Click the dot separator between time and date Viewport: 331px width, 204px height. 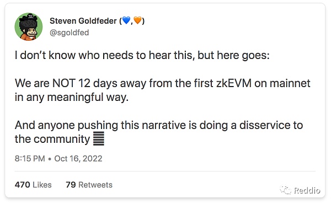pyautogui.click(x=50, y=159)
